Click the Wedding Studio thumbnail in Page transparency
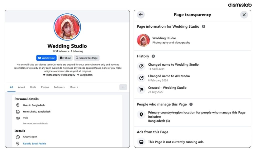Viewport: 256px width, 158px height. [143, 40]
